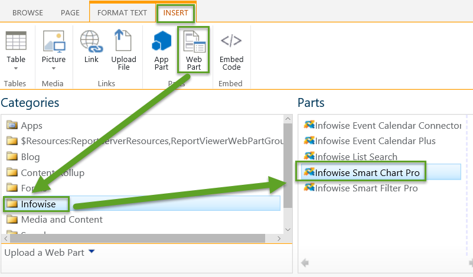Click Infowise List Search icon
The width and height of the screenshot is (473, 277).
309,156
